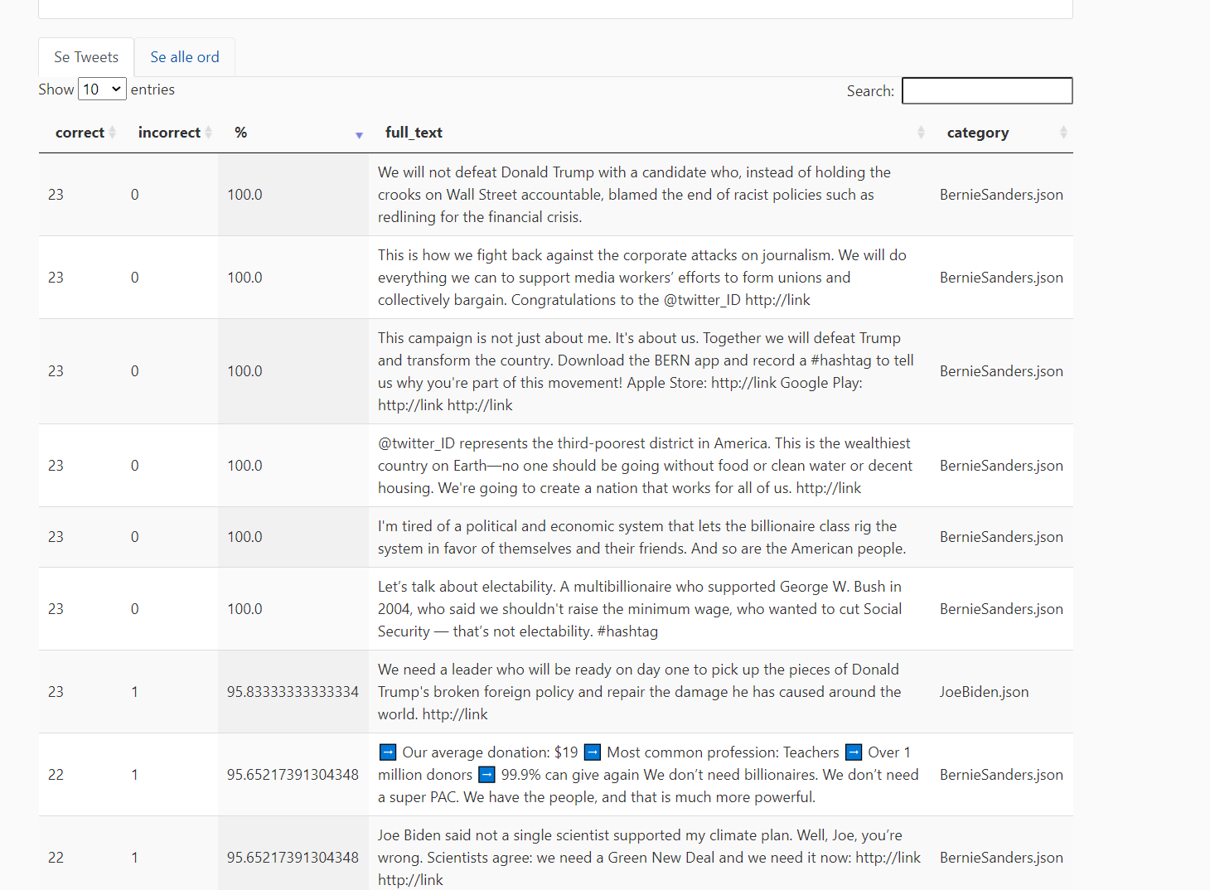This screenshot has height=890, width=1210.
Task: Open the Show entries count dropdown
Action: pyautogui.click(x=102, y=89)
